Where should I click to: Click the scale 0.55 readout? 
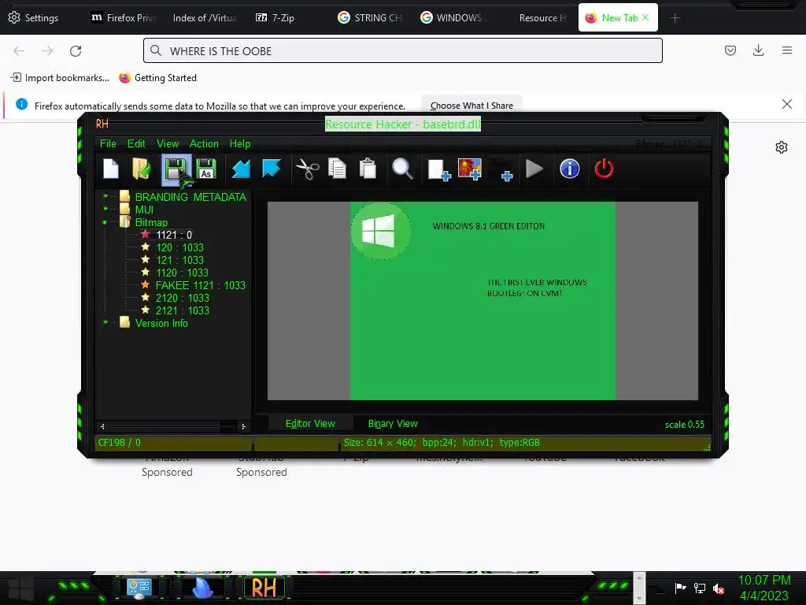tap(684, 425)
